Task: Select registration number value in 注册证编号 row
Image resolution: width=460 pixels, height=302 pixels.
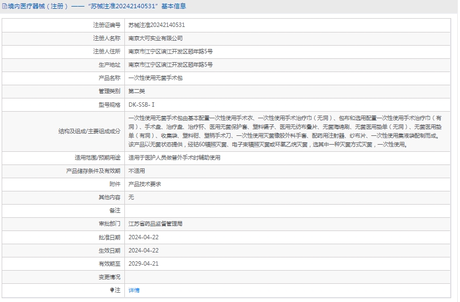Action: tap(156, 25)
